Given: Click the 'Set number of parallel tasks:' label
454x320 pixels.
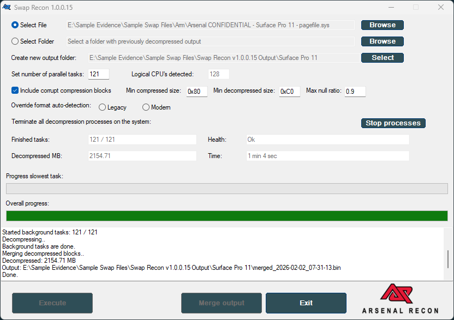Looking at the screenshot, I should 48,74.
